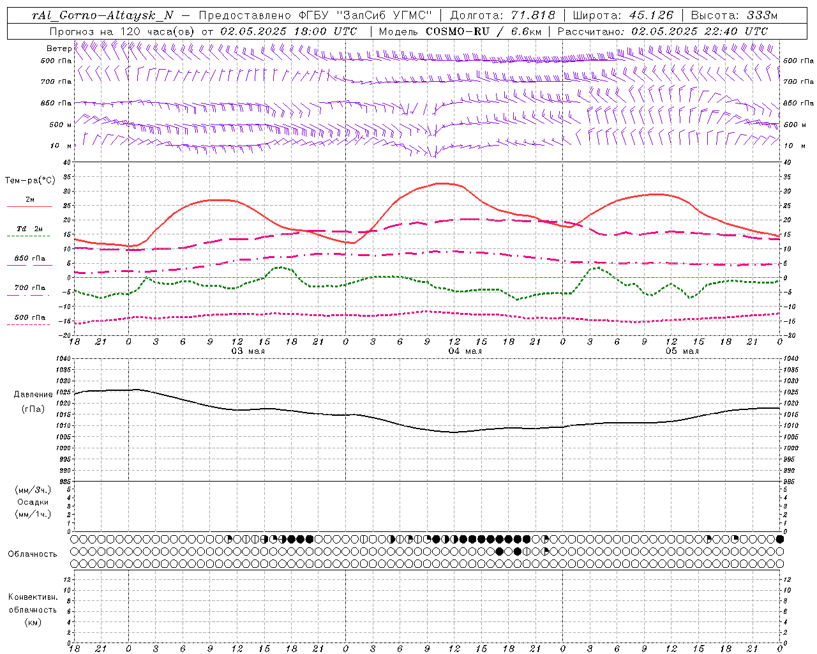Click the Конвективн. label

click(33, 597)
